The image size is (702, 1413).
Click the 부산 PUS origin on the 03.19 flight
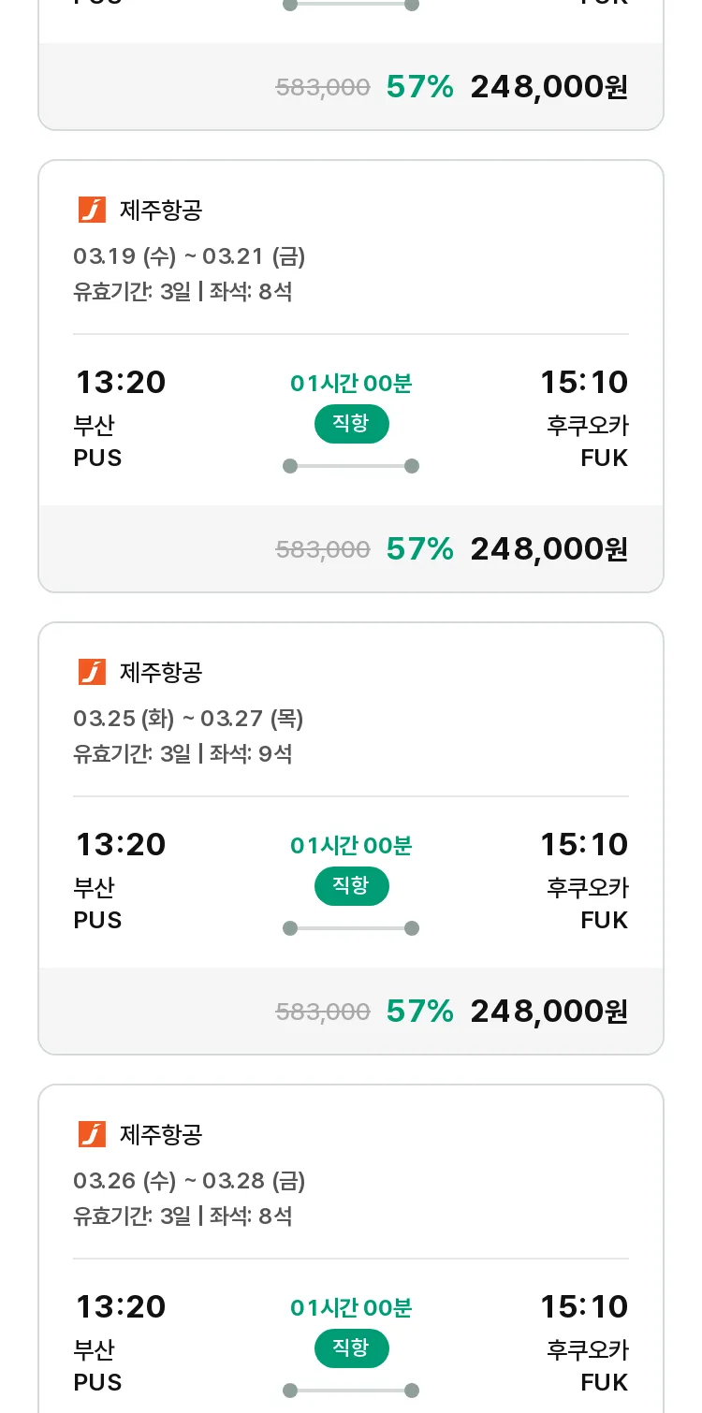pyautogui.click(x=97, y=442)
